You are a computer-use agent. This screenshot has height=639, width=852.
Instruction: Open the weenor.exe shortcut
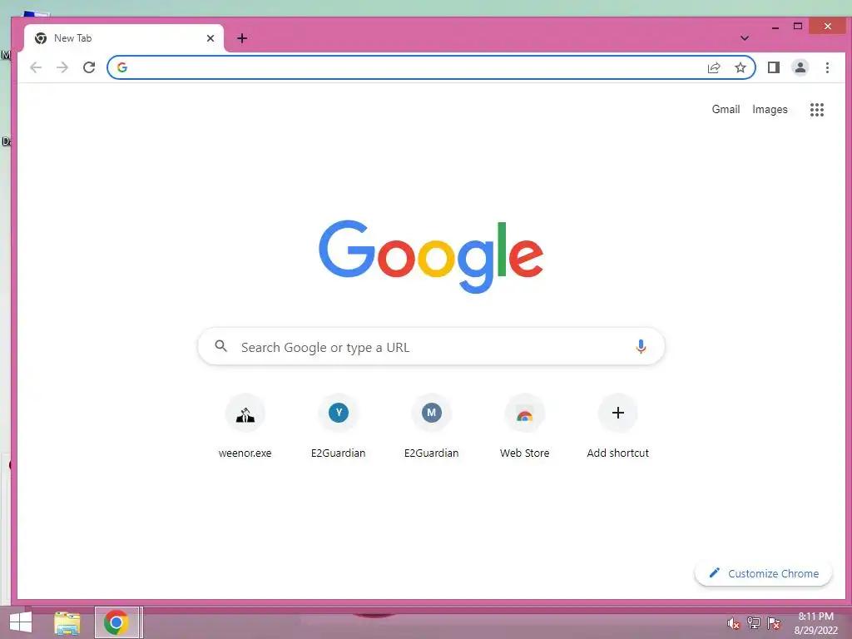click(x=245, y=427)
